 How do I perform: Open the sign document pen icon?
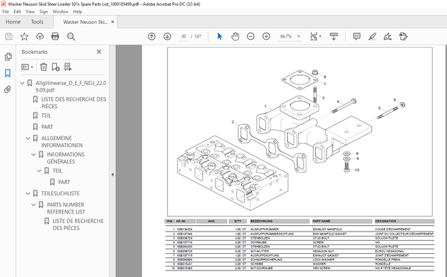[388, 37]
